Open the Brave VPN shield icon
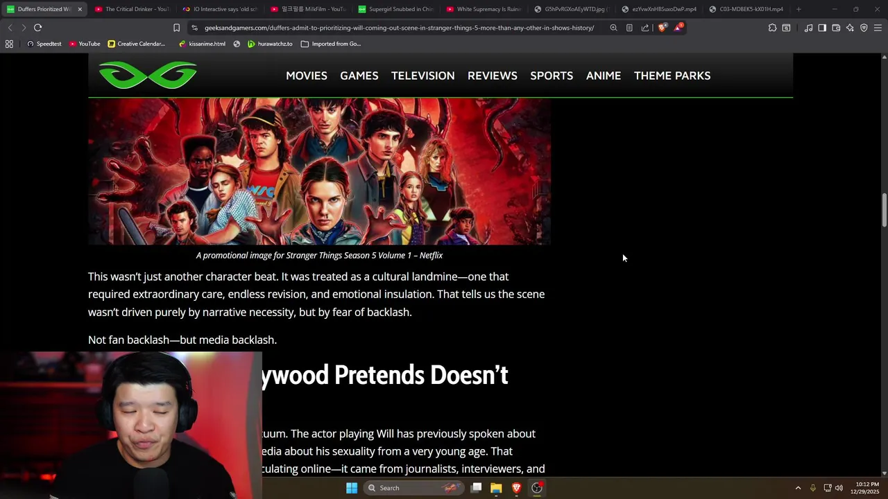Screen dimensions: 888x499 point(864,28)
